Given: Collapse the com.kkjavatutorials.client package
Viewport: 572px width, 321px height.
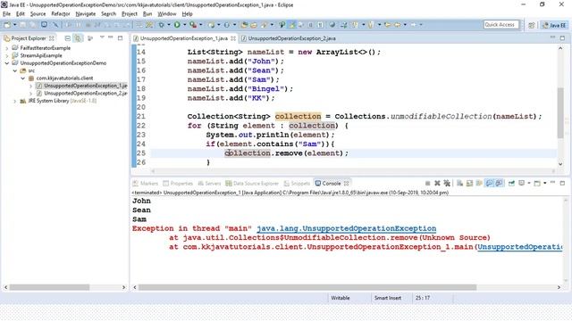Looking at the screenshot, I should 22,78.
